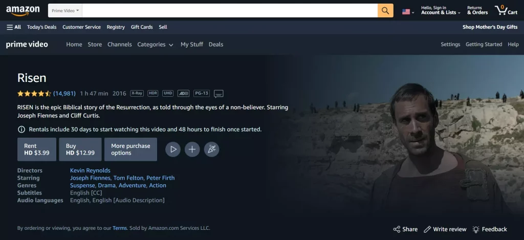Browse the Action genre
Viewport: 524px width, 240px height.
tap(158, 186)
